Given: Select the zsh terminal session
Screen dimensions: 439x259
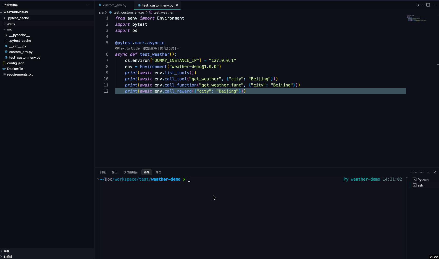Looking at the screenshot, I should (x=420, y=185).
